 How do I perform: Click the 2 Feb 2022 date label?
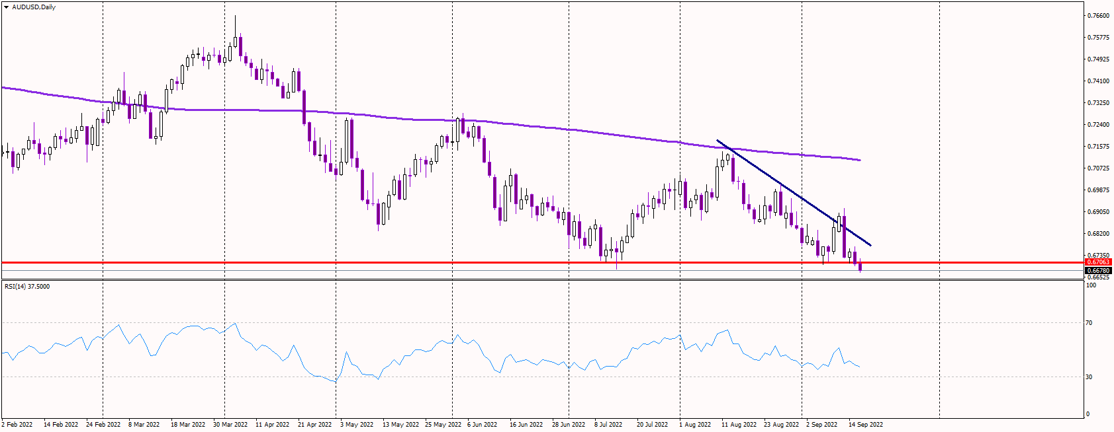click(17, 425)
